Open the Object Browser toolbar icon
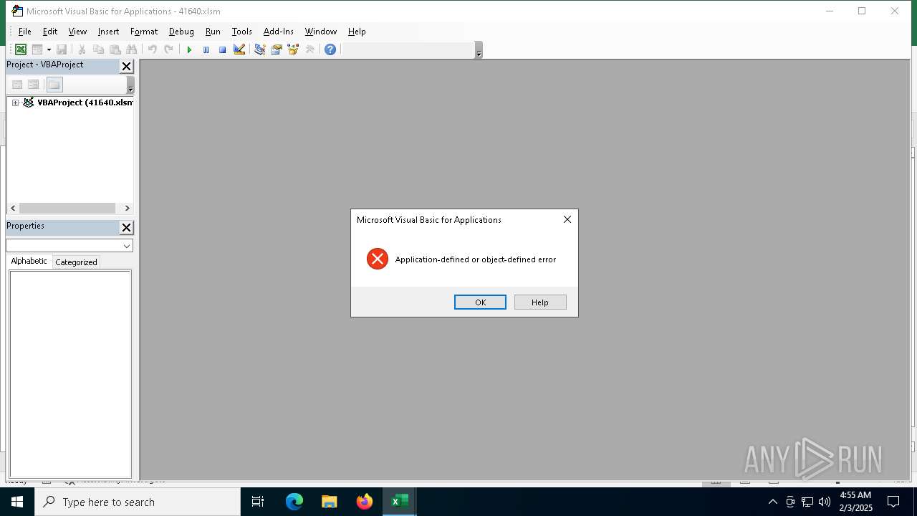The image size is (917, 516). tap(292, 49)
